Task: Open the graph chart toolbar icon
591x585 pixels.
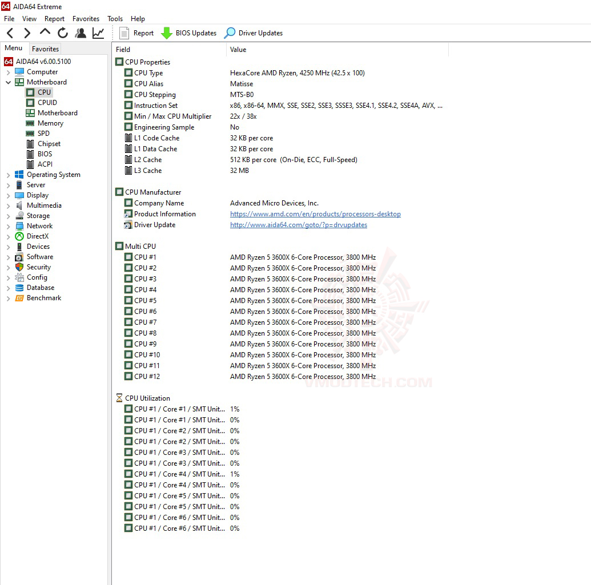Action: pyautogui.click(x=98, y=33)
